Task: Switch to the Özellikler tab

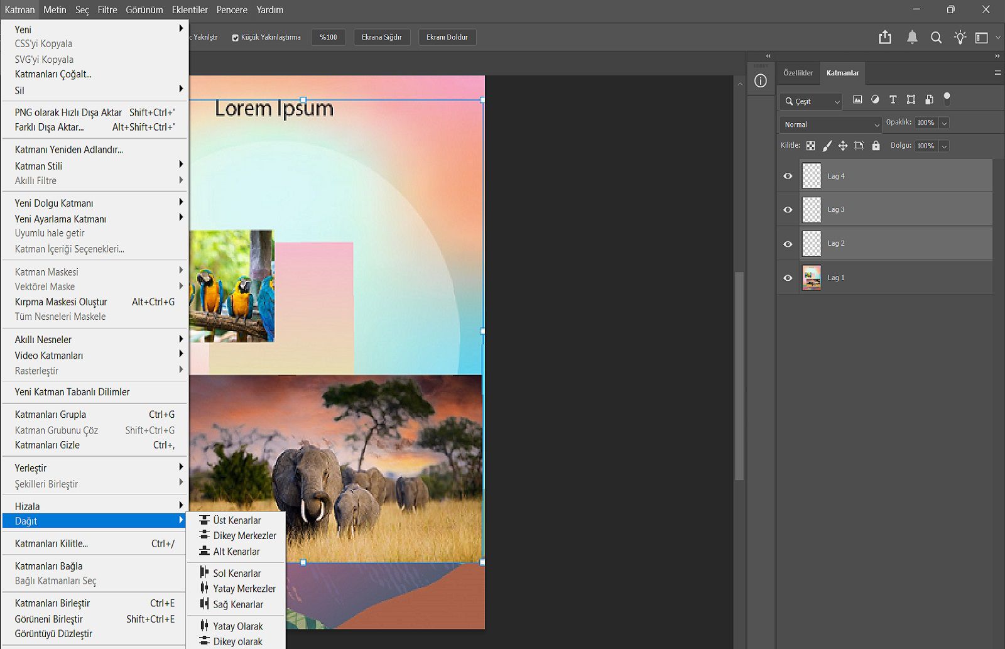Action: (798, 73)
